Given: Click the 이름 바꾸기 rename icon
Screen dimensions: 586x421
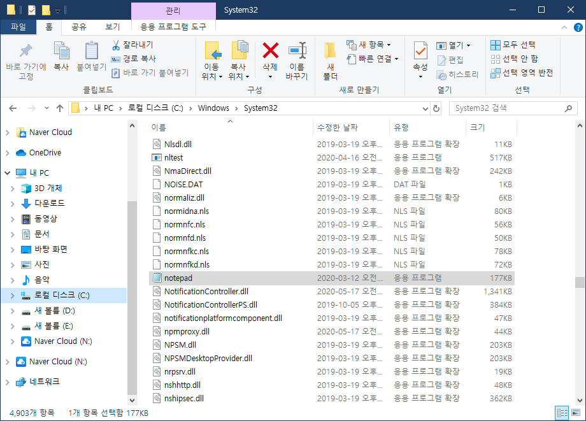Looking at the screenshot, I should click(297, 50).
